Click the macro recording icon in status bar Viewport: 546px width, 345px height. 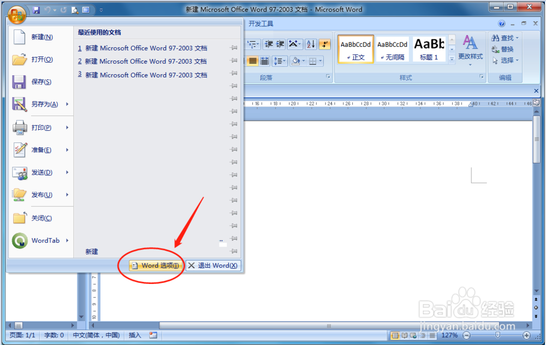[153, 335]
